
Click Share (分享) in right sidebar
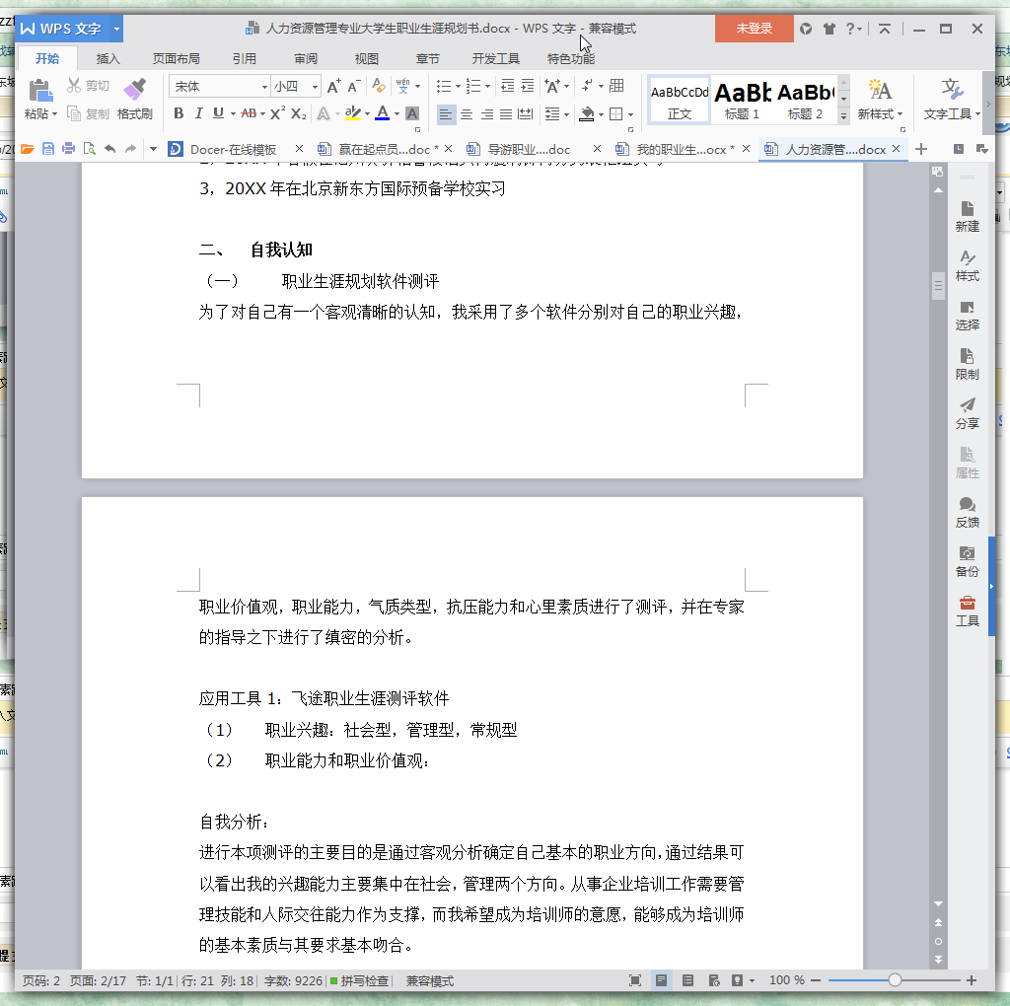click(x=967, y=413)
